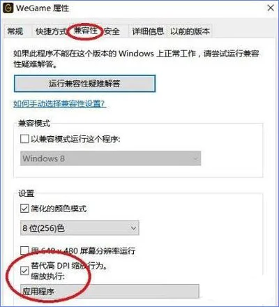The height and width of the screenshot is (307, 279).
Task: Expand the Windows 8 compatibility dropdown
Action: point(111,158)
